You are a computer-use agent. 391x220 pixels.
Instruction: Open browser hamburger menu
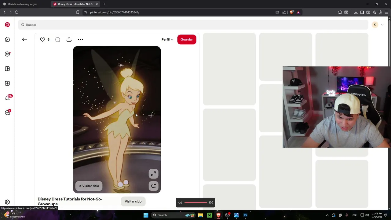(x=386, y=12)
